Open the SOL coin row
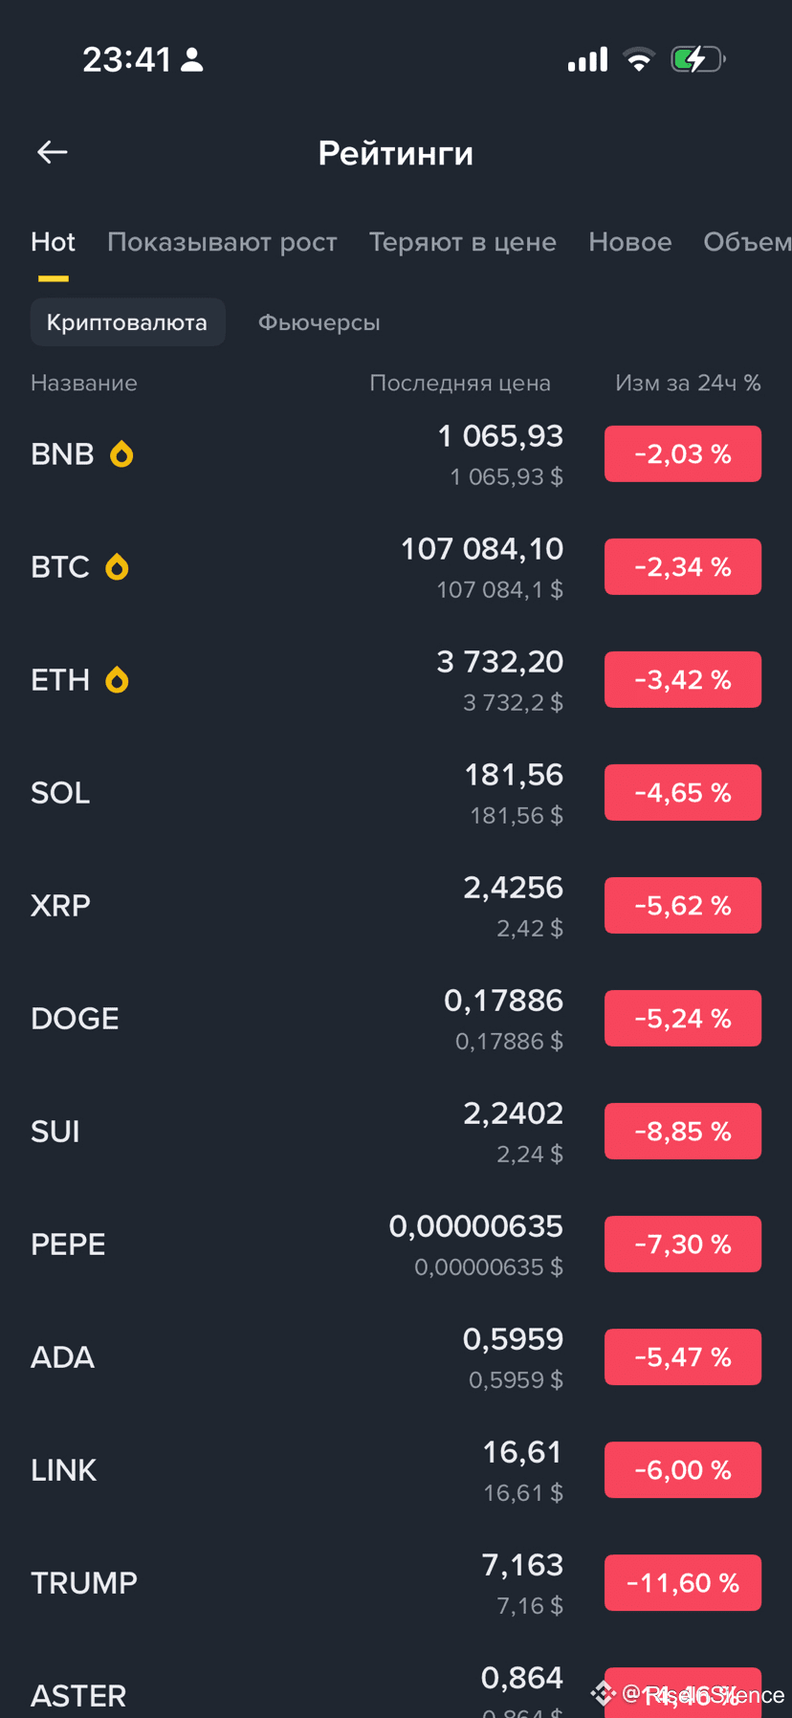 [287, 793]
